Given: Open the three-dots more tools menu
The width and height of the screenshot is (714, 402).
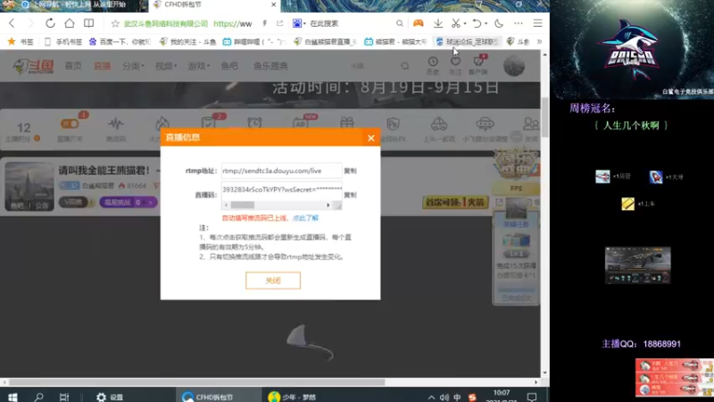Looking at the screenshot, I should 519,23.
